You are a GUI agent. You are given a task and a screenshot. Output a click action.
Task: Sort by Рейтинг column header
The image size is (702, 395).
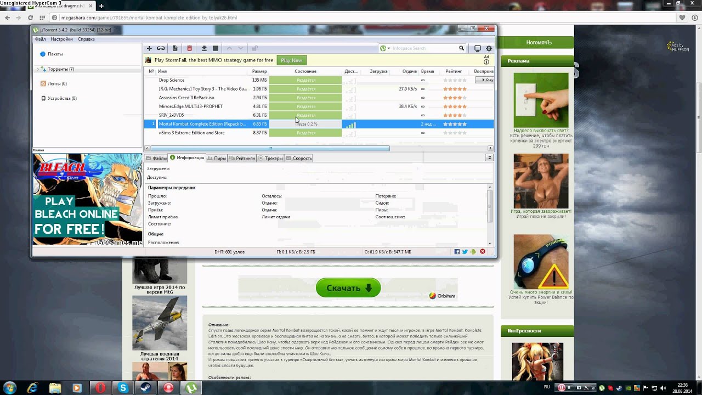pos(454,71)
